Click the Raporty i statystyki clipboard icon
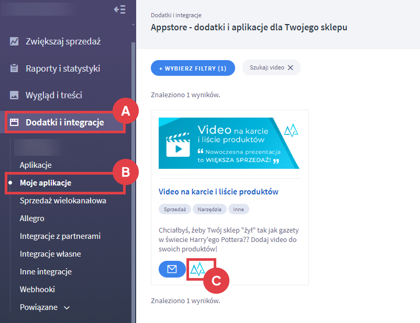The width and height of the screenshot is (420, 323). coord(14,68)
